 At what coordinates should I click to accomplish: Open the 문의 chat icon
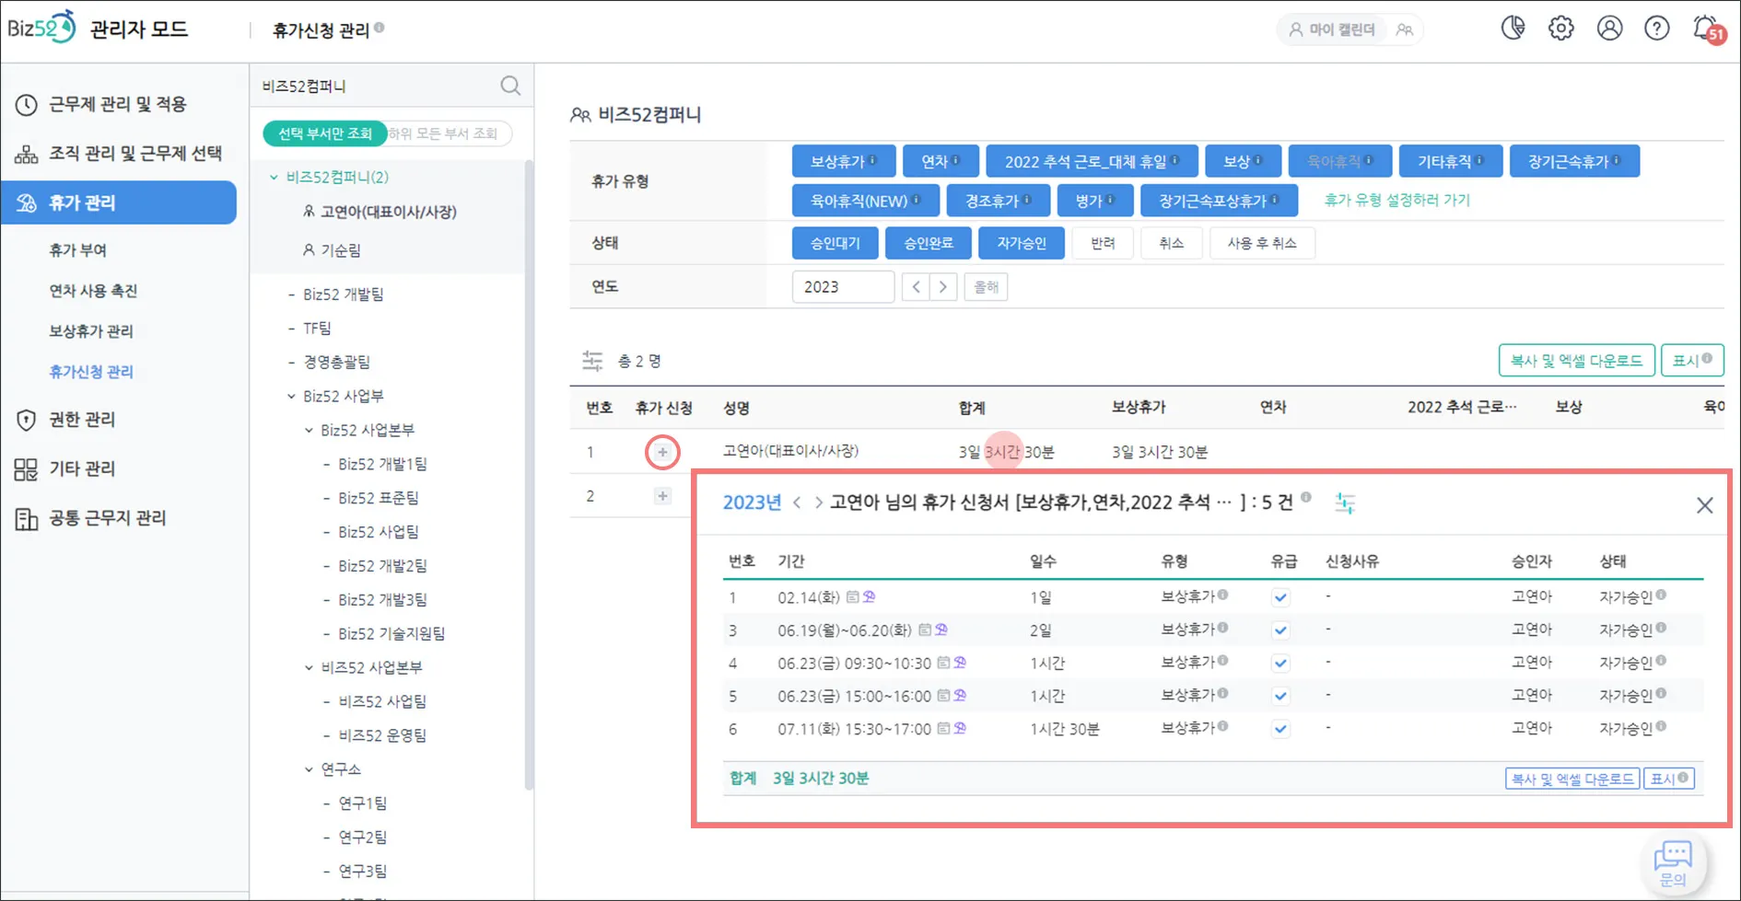[x=1673, y=862]
